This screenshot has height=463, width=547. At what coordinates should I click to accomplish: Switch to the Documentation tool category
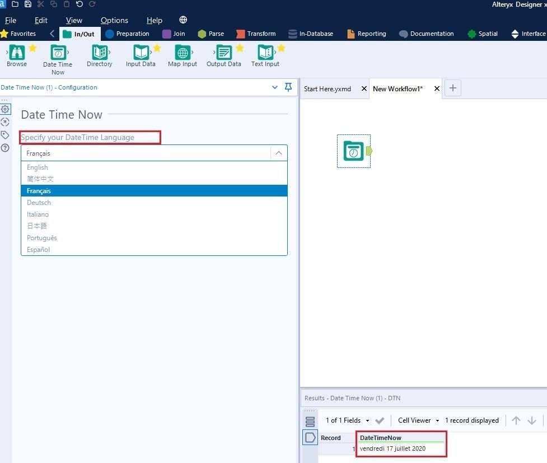[427, 34]
